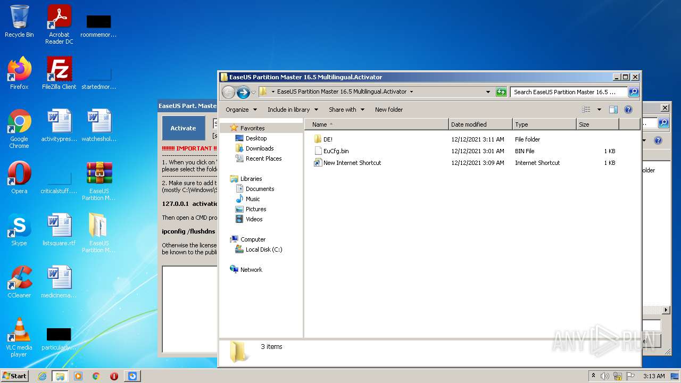The height and width of the screenshot is (383, 681).
Task: Open the watcheshol document icon
Action: pos(99,126)
